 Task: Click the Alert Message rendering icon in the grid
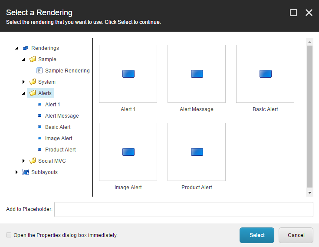[197, 74]
